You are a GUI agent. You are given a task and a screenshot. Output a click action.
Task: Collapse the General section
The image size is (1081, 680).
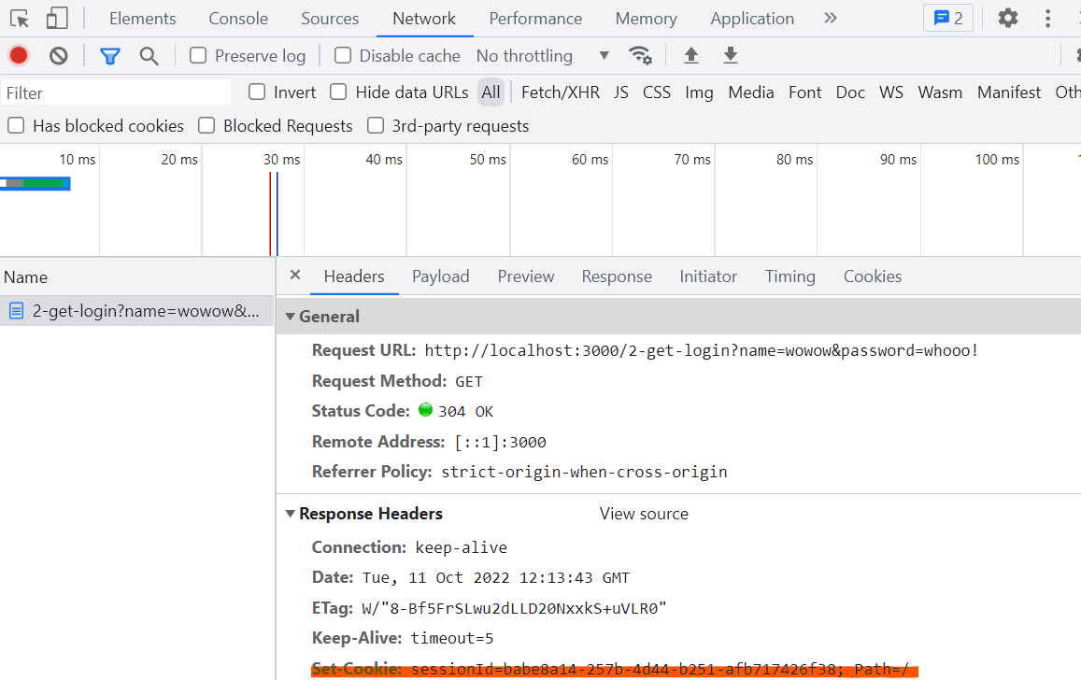pos(291,317)
